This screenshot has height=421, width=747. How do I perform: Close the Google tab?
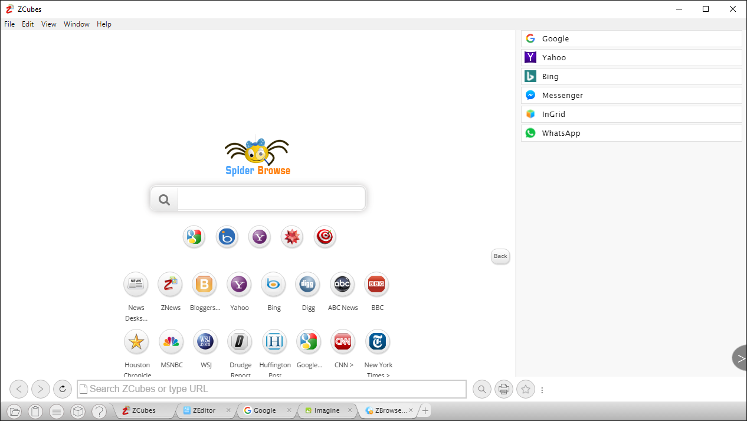click(x=289, y=410)
